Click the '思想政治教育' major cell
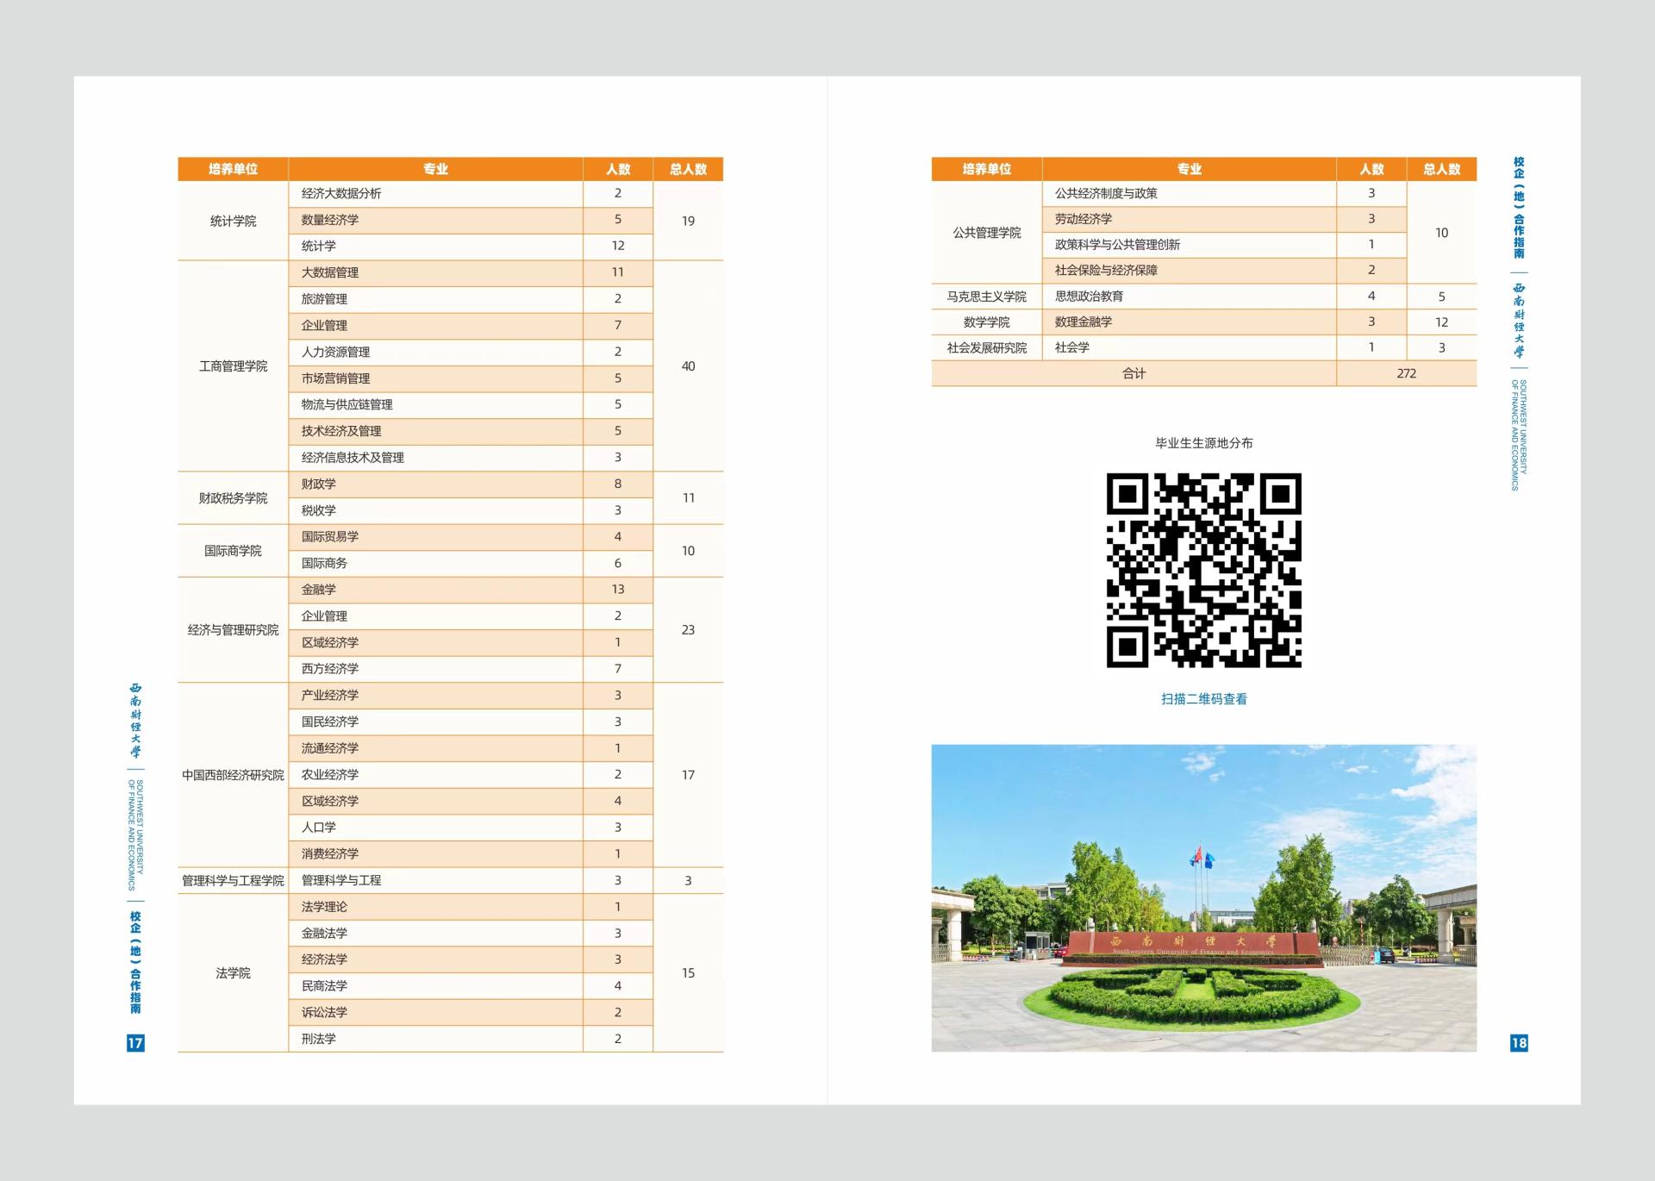The width and height of the screenshot is (1655, 1181). tap(1189, 297)
